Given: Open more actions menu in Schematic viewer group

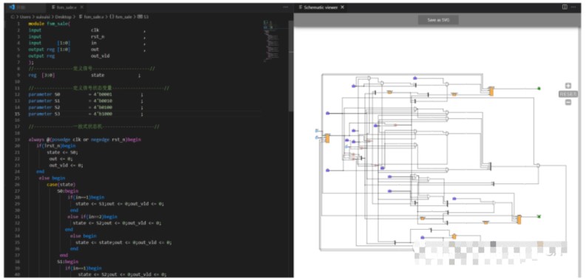Looking at the screenshot, I should point(573,7).
